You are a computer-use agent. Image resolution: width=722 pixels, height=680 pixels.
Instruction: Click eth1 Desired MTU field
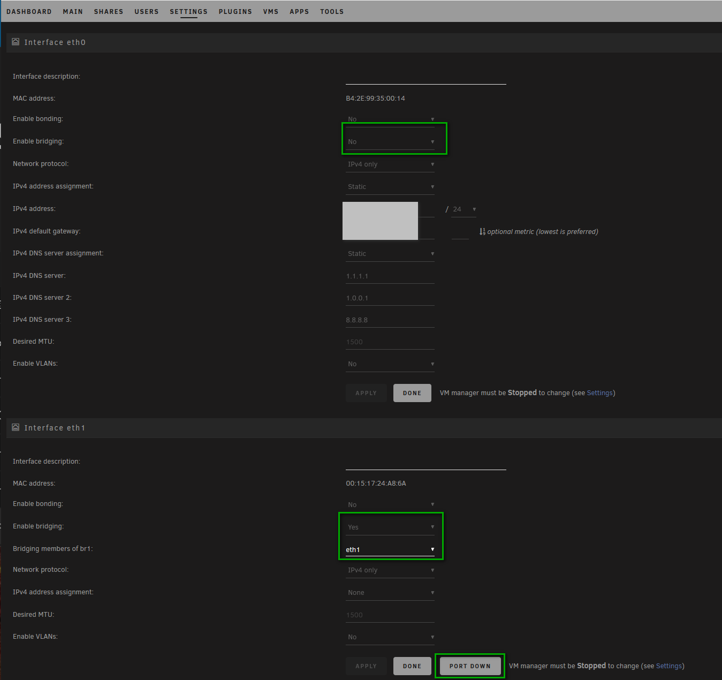(390, 615)
